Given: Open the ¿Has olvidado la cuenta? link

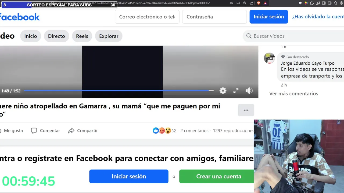Looking at the screenshot, I should [x=318, y=17].
